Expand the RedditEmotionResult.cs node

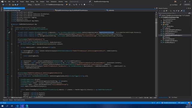pos(161,41)
